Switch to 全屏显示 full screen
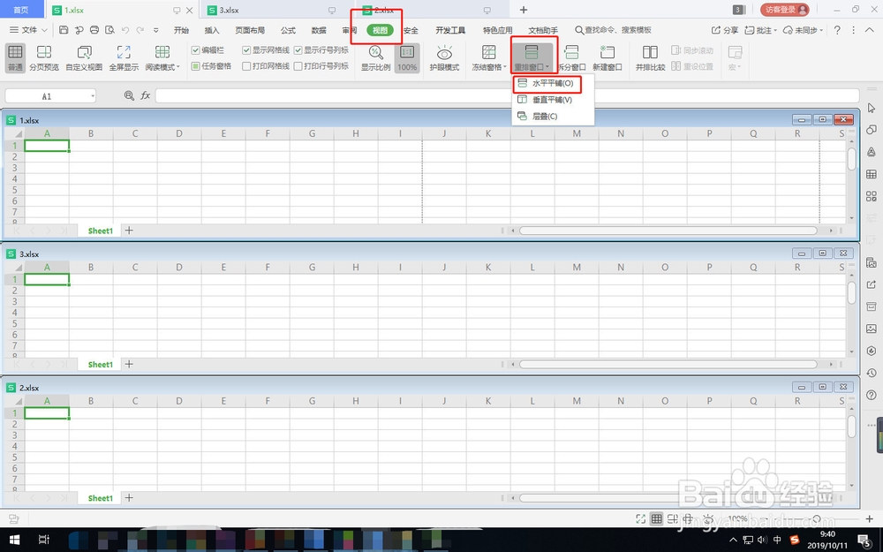The height and width of the screenshot is (552, 883). pos(124,57)
